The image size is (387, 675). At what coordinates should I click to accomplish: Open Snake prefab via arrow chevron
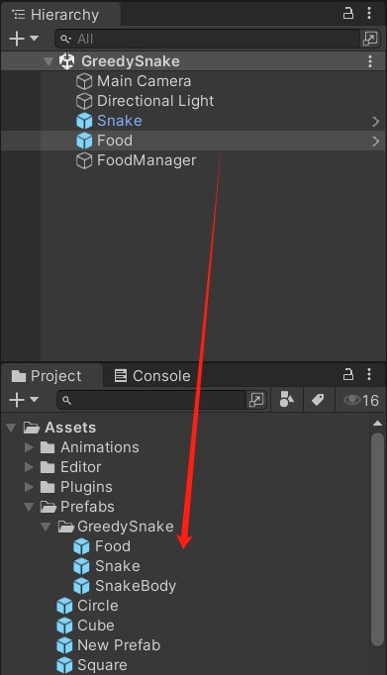pos(375,122)
